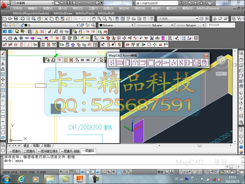This screenshot has height=184, width=245.
Task: Toggle Polar tracking in status bar
Action: pyautogui.click(x=82, y=172)
